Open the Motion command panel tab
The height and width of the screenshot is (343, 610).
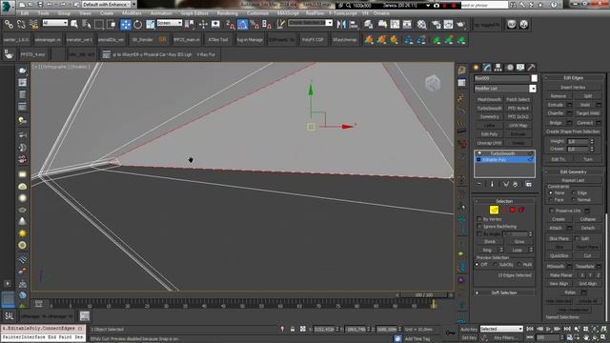510,68
